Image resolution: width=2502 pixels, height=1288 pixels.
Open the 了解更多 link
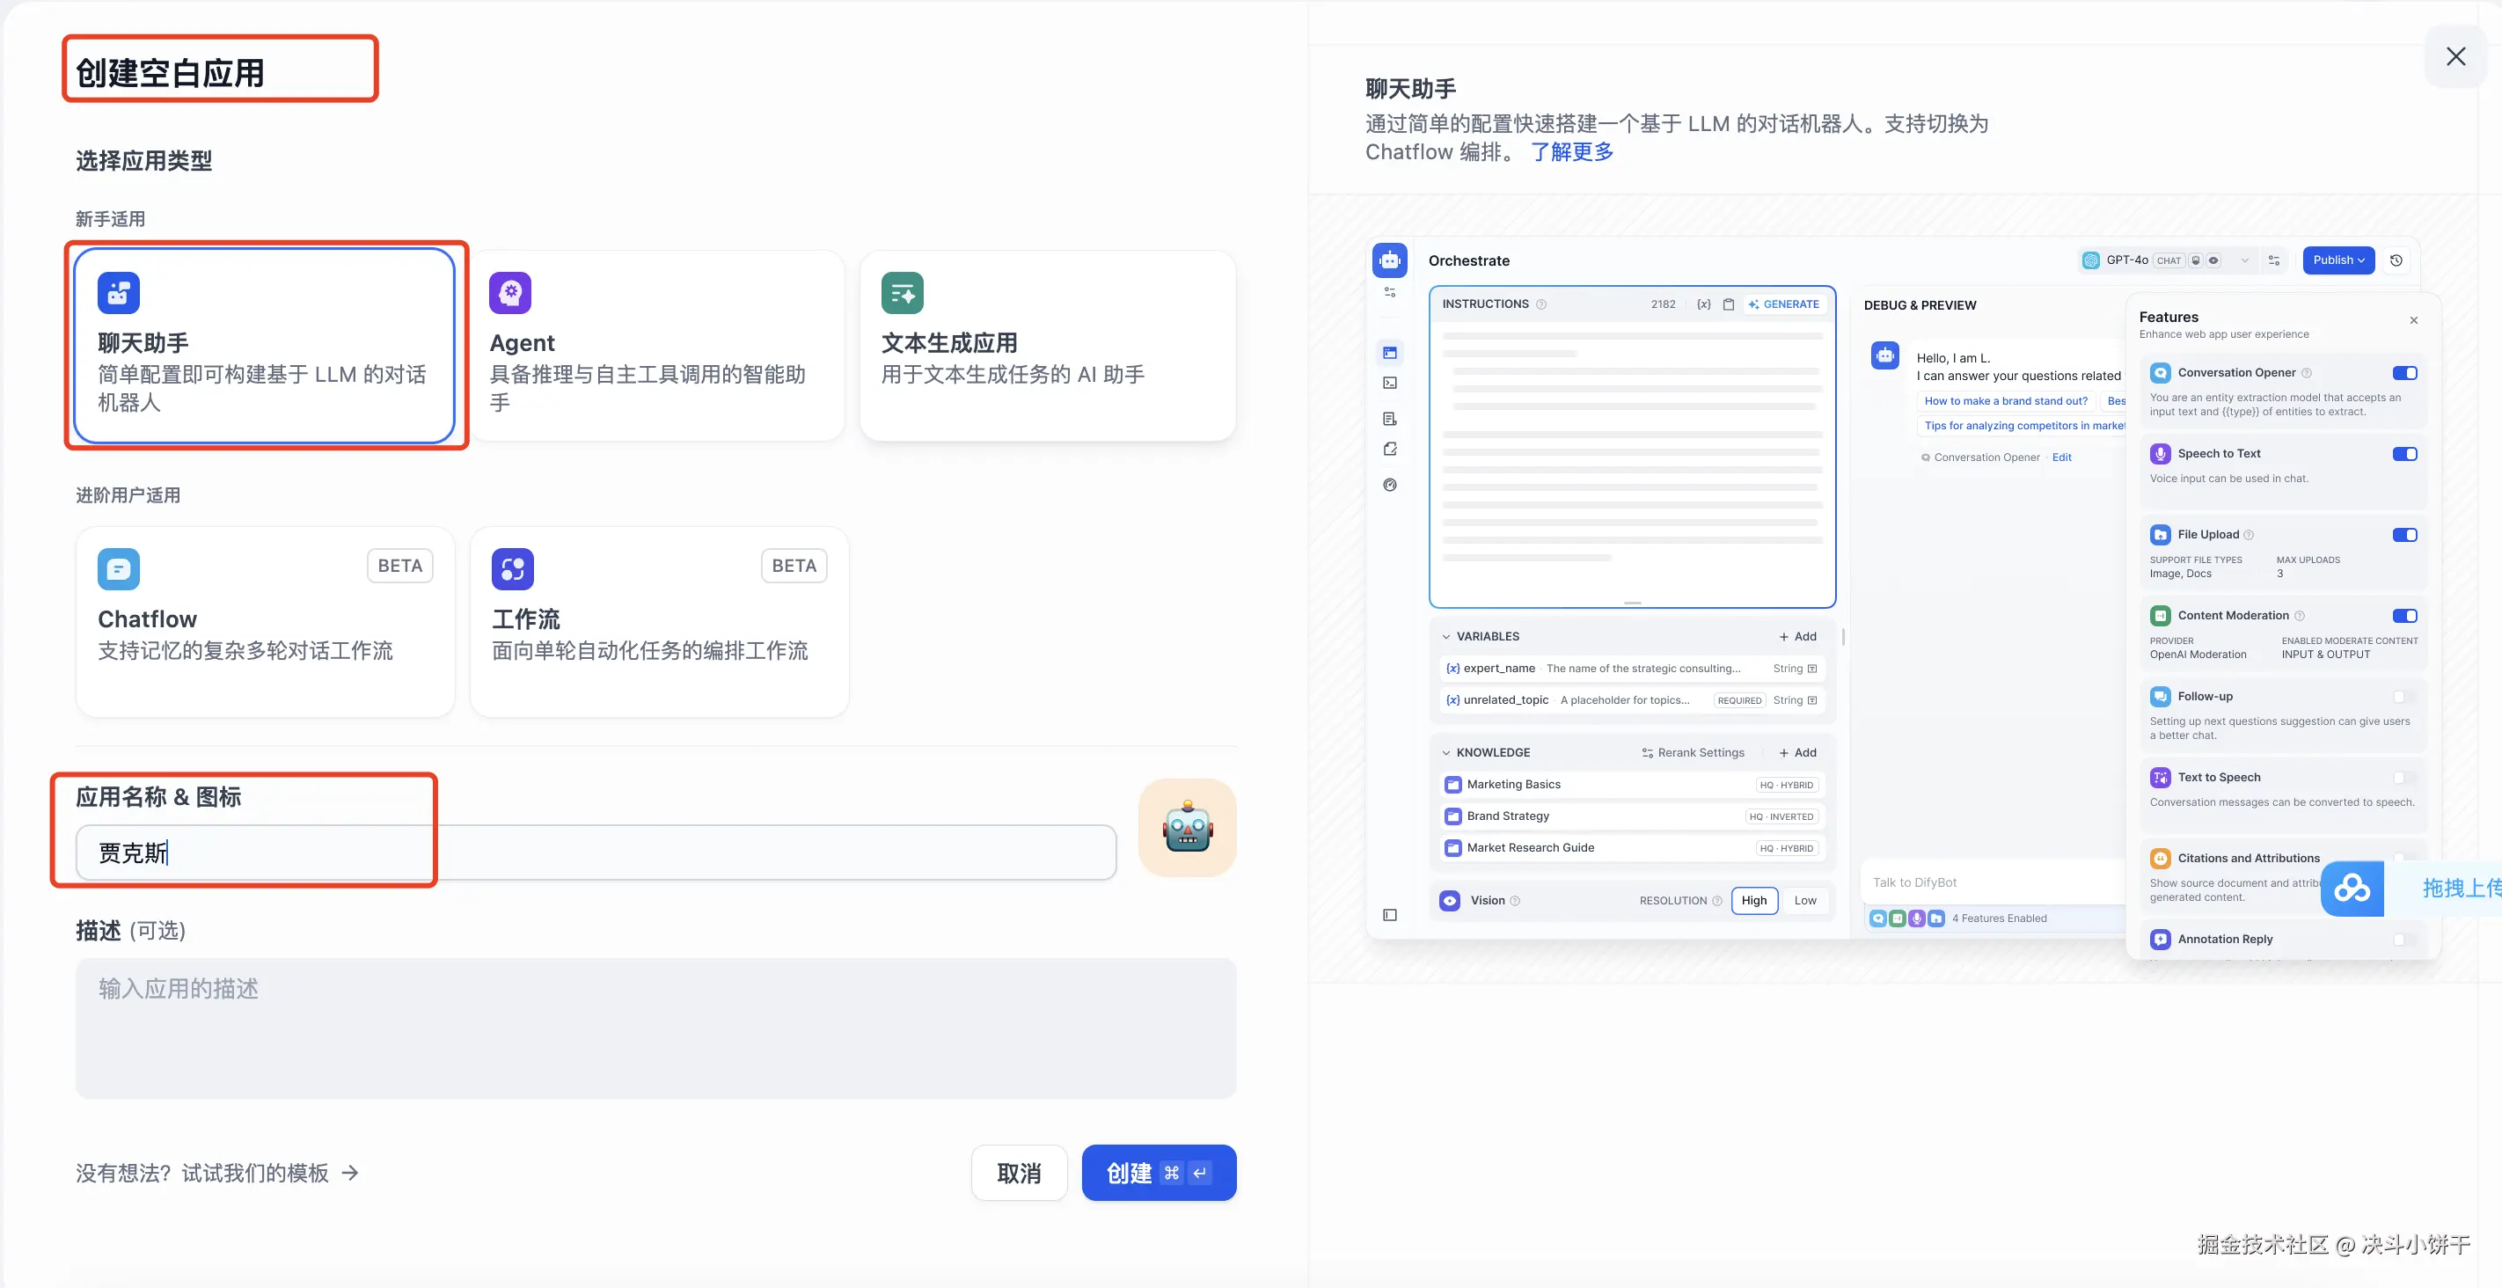tap(1571, 151)
